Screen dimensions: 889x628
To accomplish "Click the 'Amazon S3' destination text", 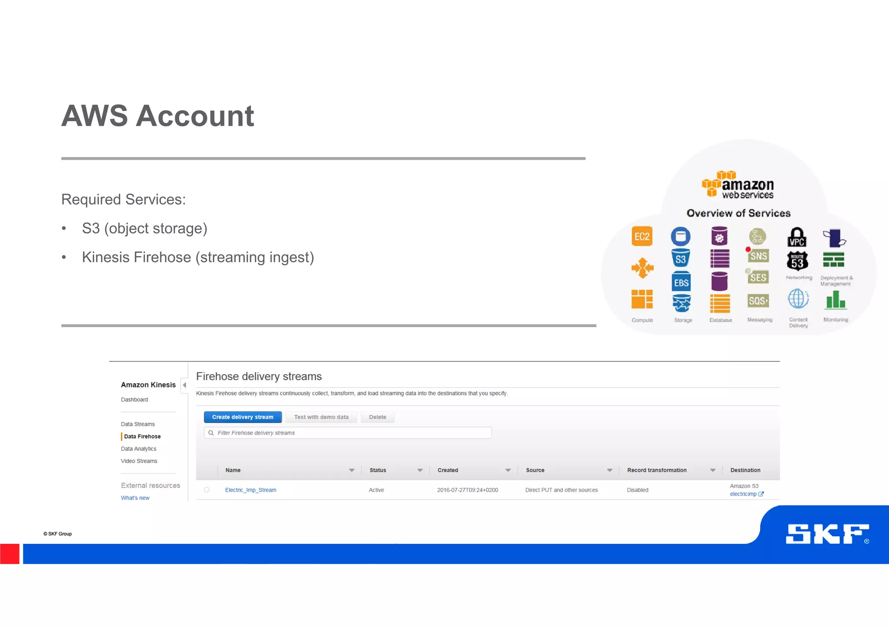I will pos(744,486).
